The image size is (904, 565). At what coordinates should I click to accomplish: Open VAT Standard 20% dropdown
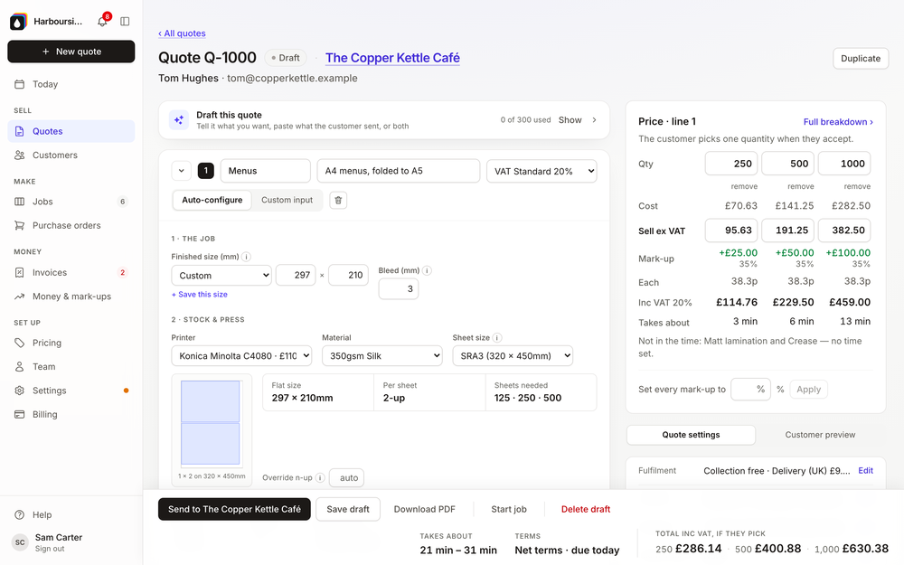(x=541, y=171)
